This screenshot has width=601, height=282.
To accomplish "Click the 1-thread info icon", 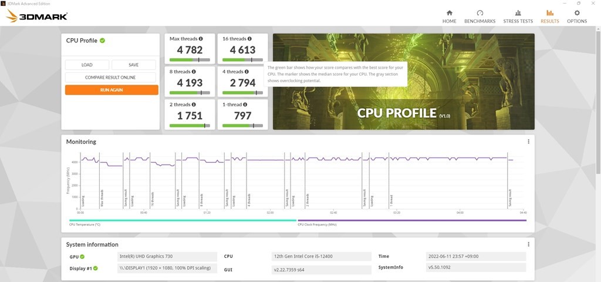I will tap(245, 105).
